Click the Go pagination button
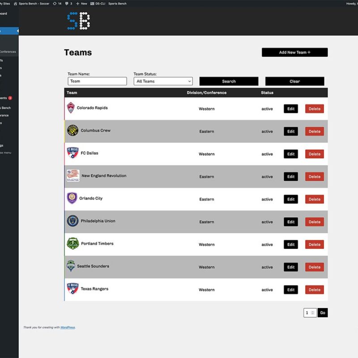The image size is (358, 358). tap(322, 312)
